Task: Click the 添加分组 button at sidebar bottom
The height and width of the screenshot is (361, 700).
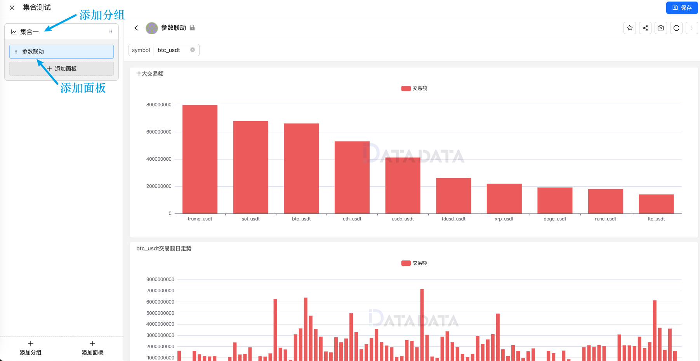Action: [x=31, y=348]
